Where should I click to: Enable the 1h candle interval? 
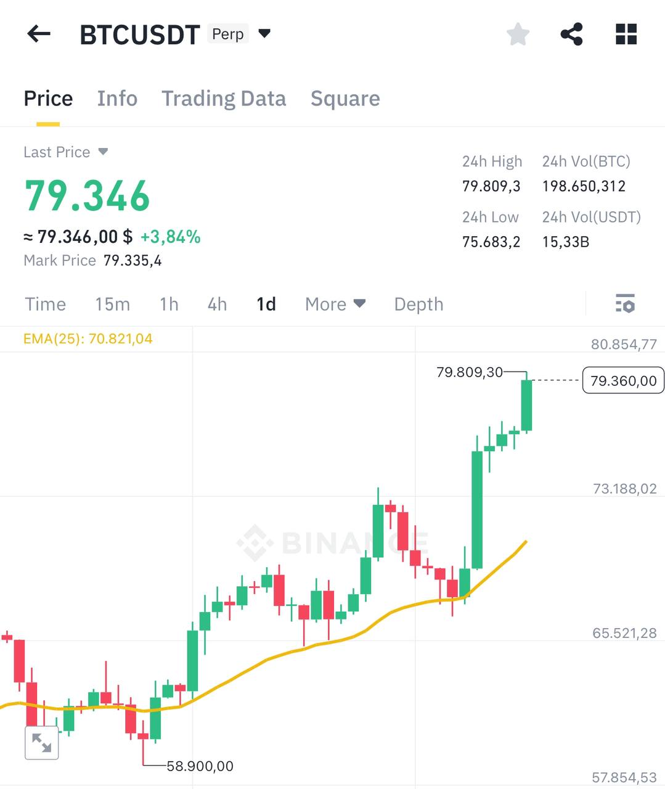point(168,304)
